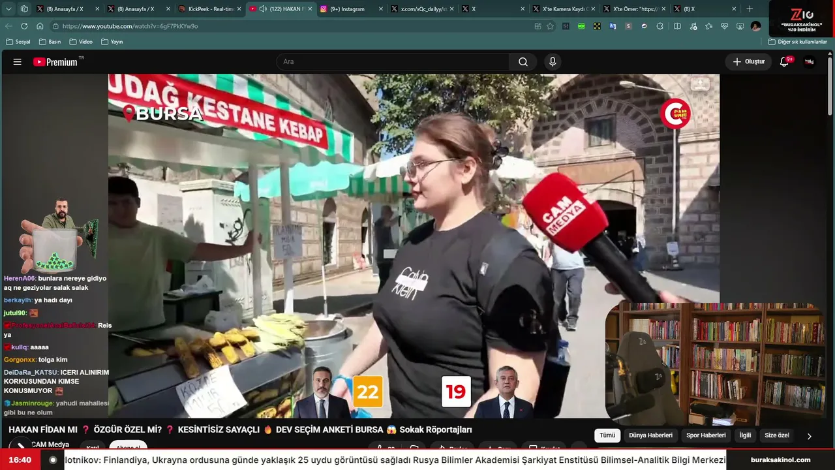Bookmark this page with star icon

pos(550,26)
